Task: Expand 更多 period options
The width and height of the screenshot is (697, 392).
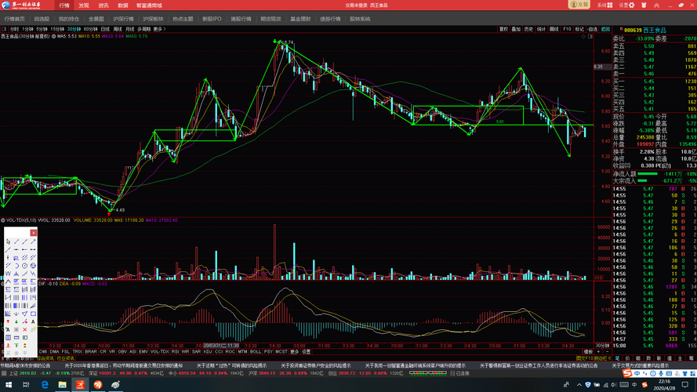Action: coord(159,29)
